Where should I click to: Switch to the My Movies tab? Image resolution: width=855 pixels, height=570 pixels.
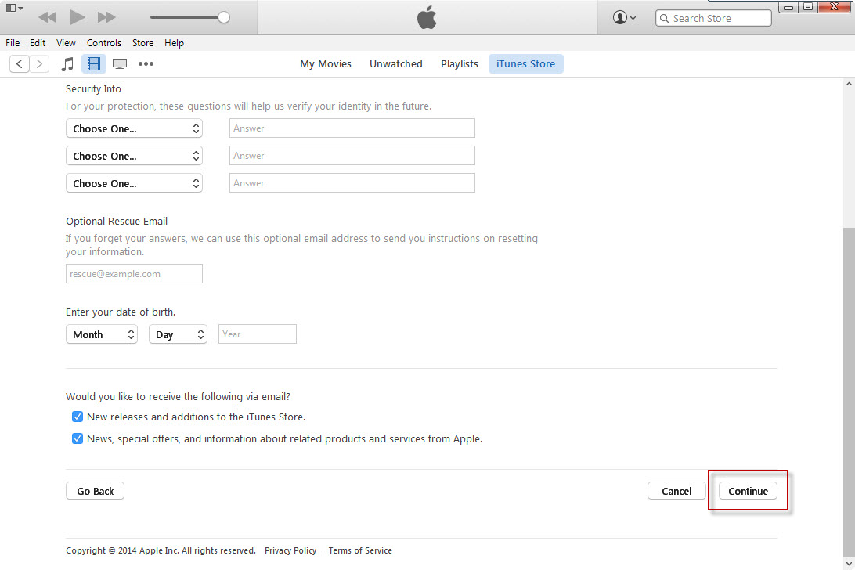[x=326, y=64]
